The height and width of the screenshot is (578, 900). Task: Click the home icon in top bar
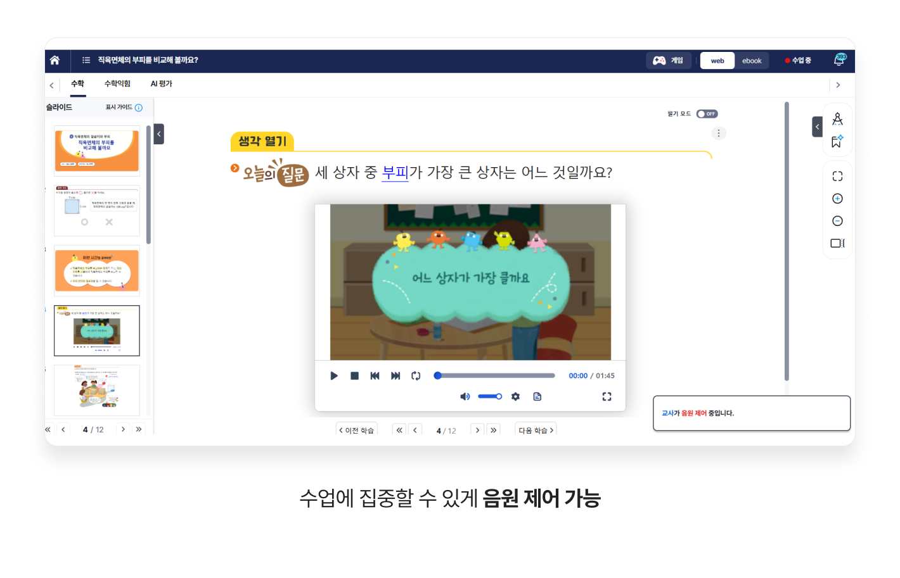coord(55,60)
